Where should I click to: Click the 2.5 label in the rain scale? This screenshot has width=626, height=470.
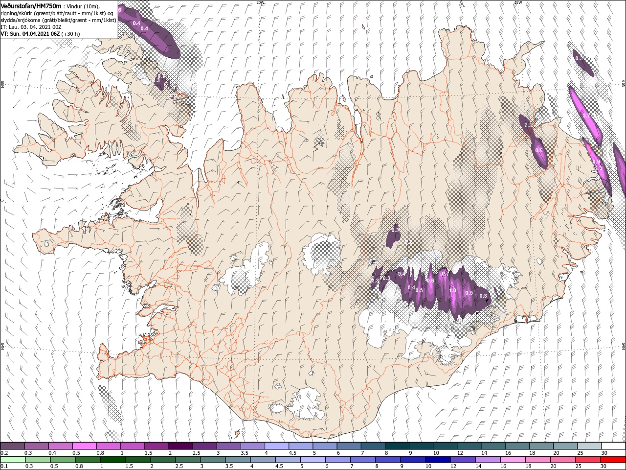(179, 466)
